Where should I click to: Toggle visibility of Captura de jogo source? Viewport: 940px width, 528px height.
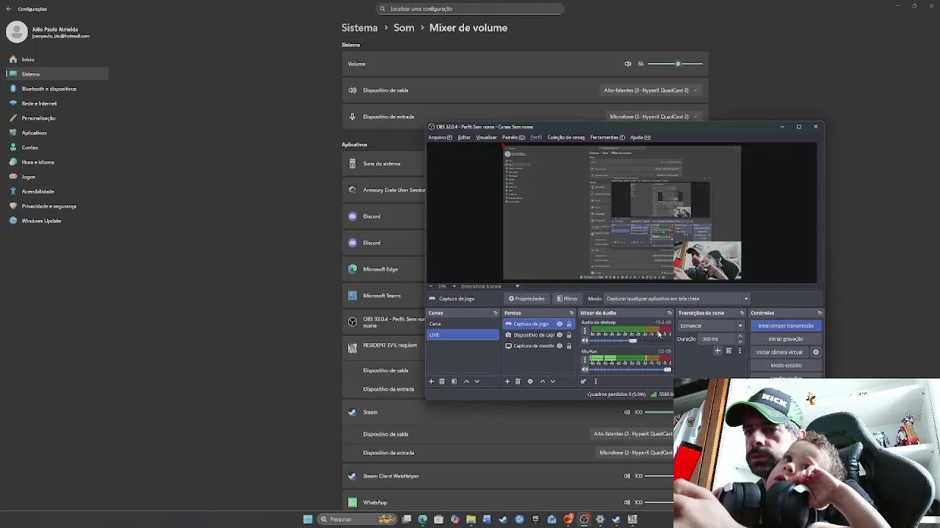tap(560, 324)
